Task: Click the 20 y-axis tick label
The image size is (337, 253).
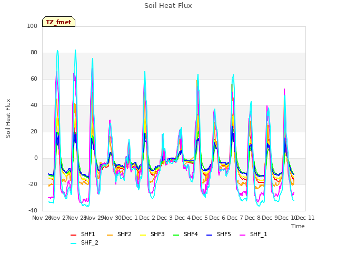Action: click(x=34, y=131)
